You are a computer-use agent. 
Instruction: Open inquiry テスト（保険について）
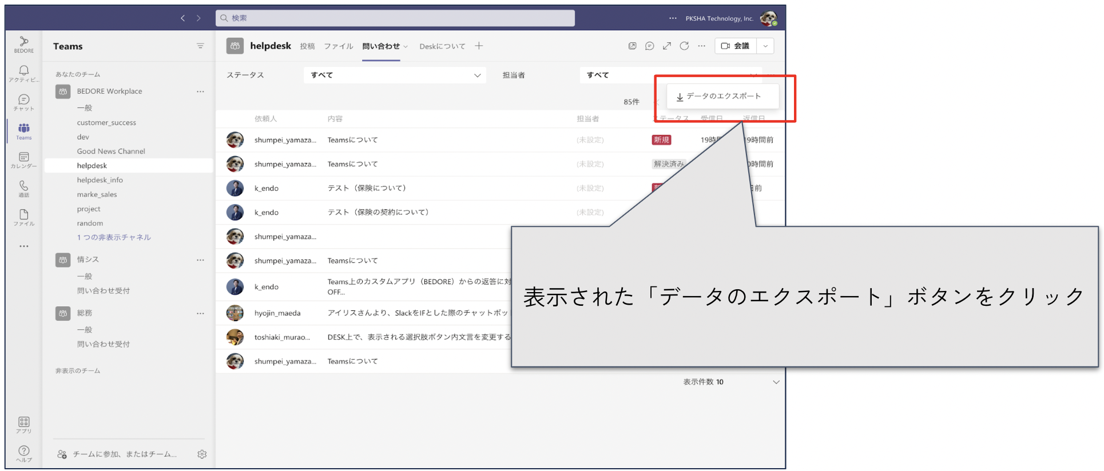(x=367, y=189)
